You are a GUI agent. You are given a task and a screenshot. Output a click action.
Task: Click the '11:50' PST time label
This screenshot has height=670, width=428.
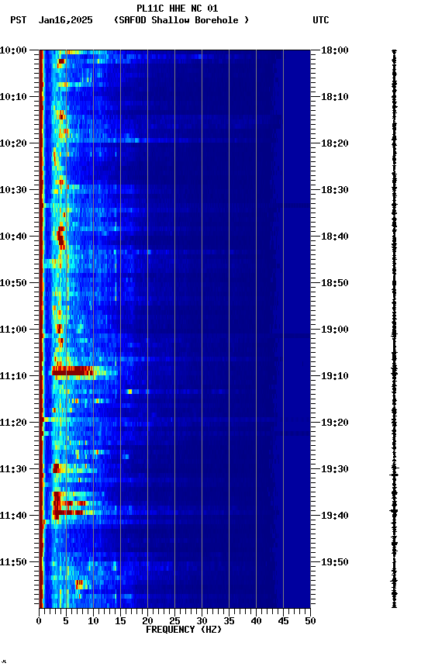13,563
